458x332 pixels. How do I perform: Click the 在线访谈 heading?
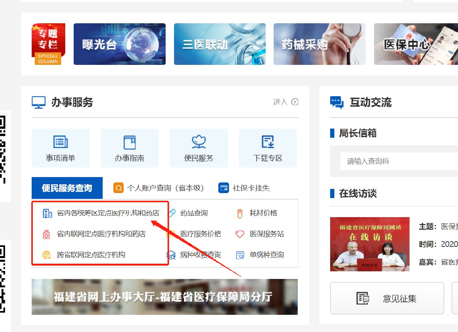point(358,193)
